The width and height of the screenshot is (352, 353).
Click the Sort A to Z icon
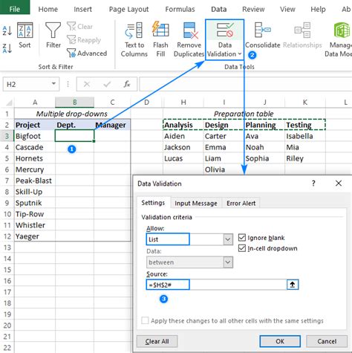click(x=7, y=30)
